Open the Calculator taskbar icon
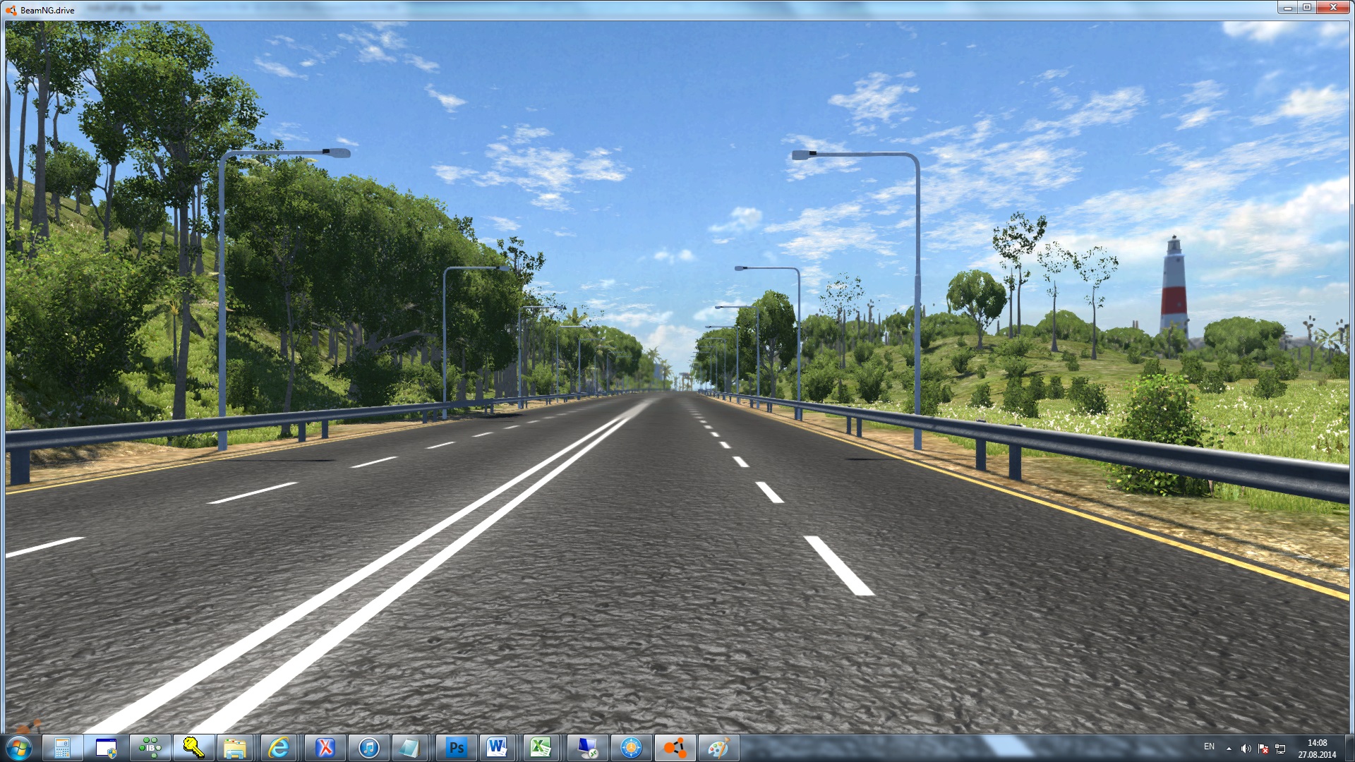Image resolution: width=1355 pixels, height=762 pixels. coord(62,748)
